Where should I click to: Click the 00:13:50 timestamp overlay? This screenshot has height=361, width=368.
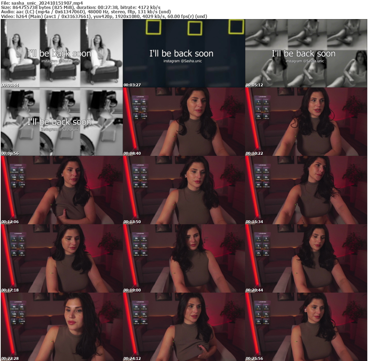[133, 222]
